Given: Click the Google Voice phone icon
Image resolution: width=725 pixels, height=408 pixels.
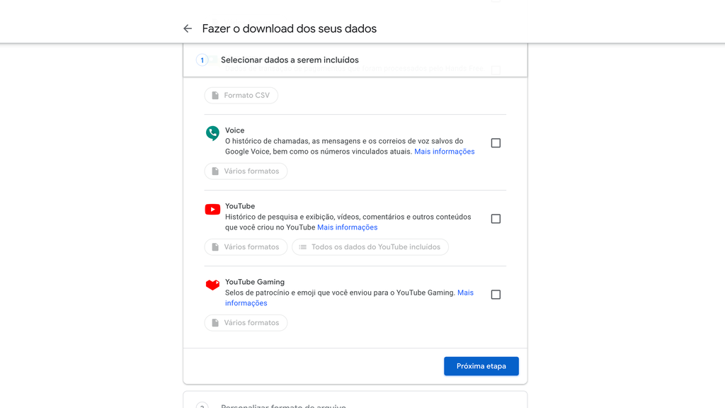Looking at the screenshot, I should coord(212,133).
